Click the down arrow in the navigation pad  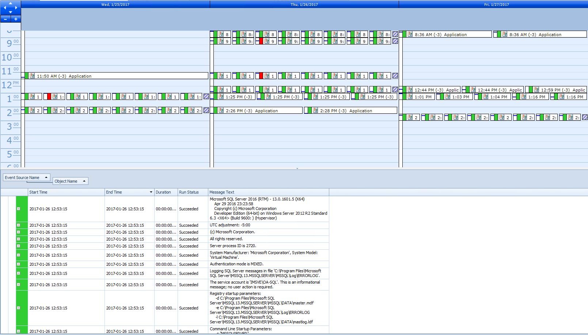(10, 12)
